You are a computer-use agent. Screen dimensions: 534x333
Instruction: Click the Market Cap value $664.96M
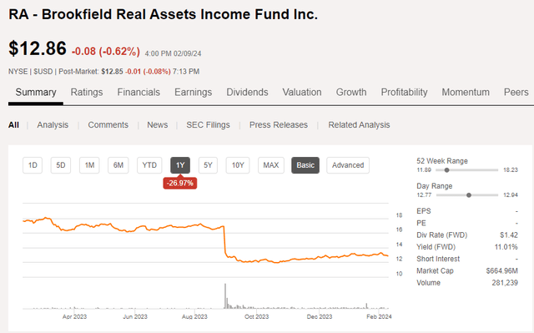tap(502, 270)
